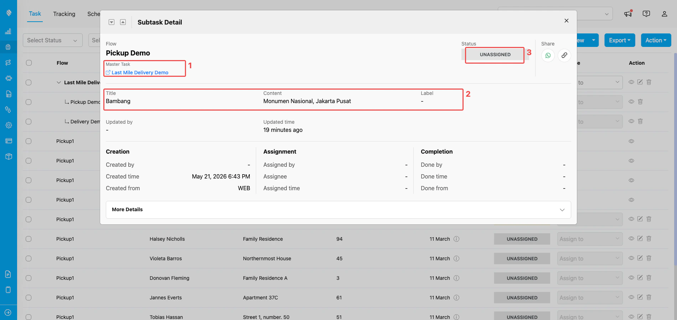
Task: Go to next subtask down-arrow icon
Action: (112, 22)
